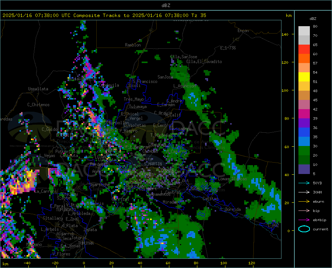Image resolution: width=332 pixels, height=268 pixels.
Task: Click the 120 km tick on horizontal axis
Action: pos(252,263)
